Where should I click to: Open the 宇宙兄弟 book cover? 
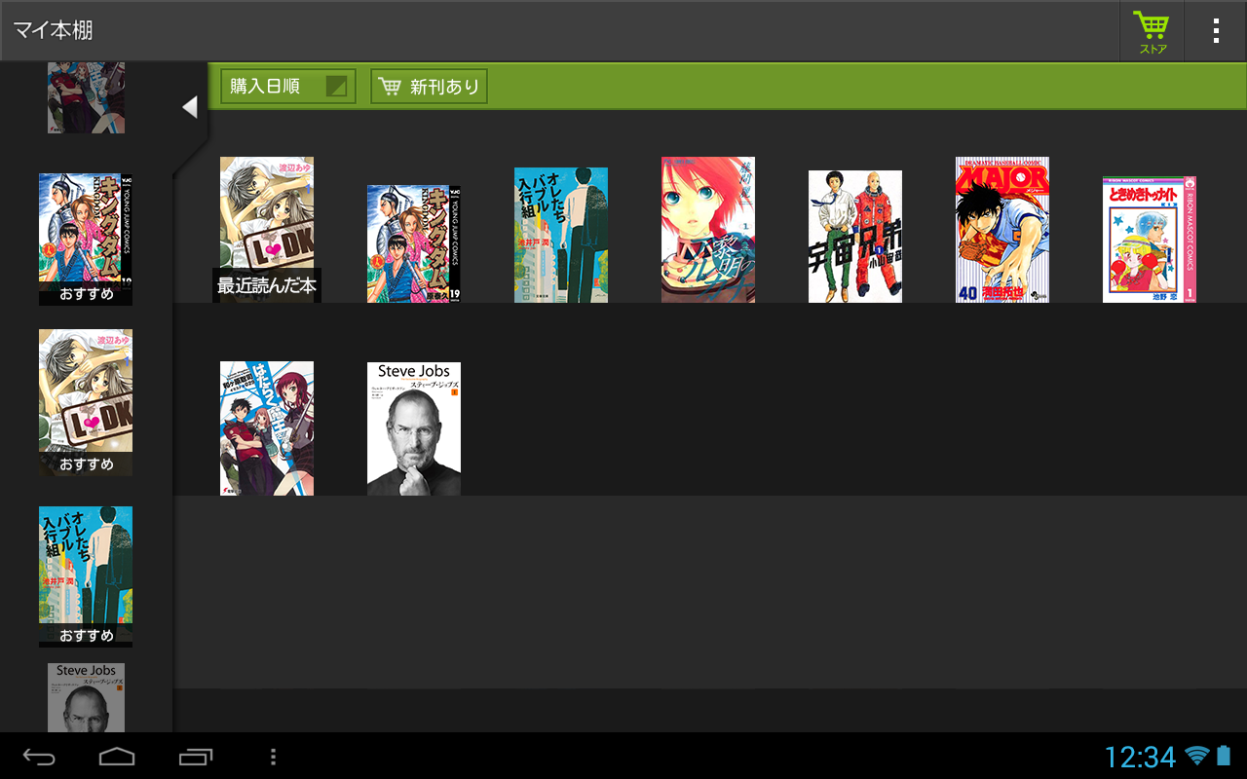(855, 237)
